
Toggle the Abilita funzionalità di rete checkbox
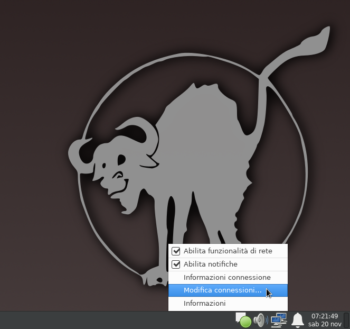[x=176, y=251]
